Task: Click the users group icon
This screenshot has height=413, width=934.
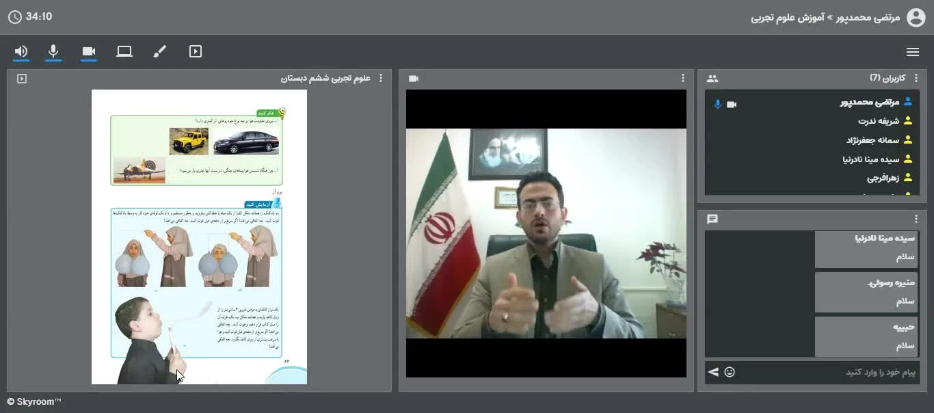Action: coord(712,79)
